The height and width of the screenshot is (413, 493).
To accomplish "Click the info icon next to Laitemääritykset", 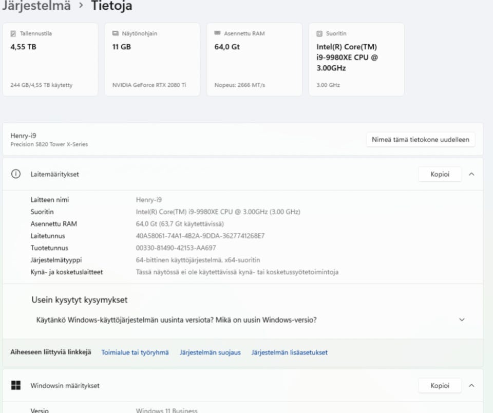I will tap(16, 174).
